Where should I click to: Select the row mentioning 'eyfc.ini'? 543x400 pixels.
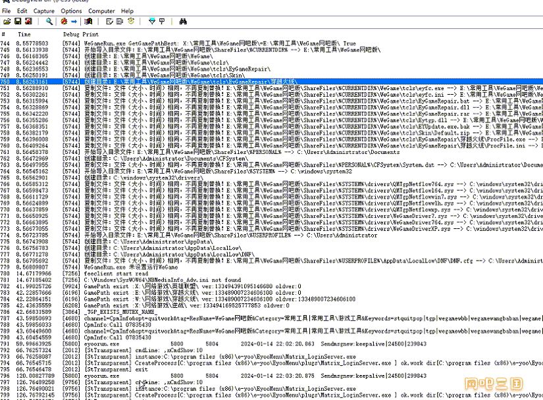point(271,95)
